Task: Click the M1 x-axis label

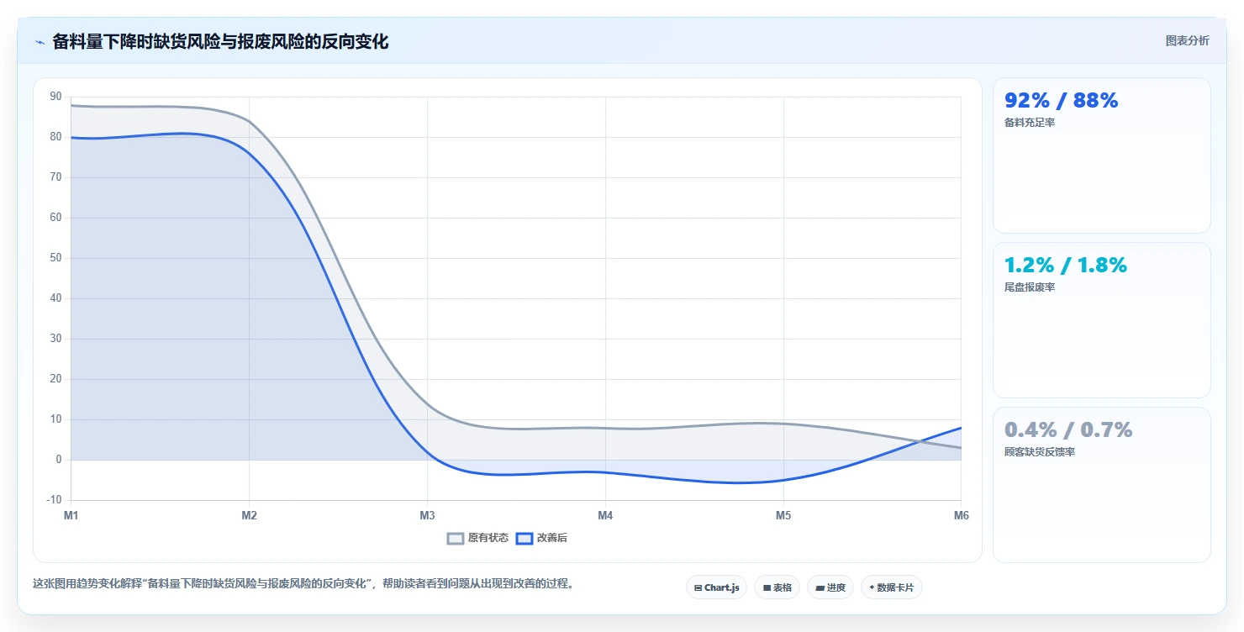Action: pyautogui.click(x=71, y=515)
